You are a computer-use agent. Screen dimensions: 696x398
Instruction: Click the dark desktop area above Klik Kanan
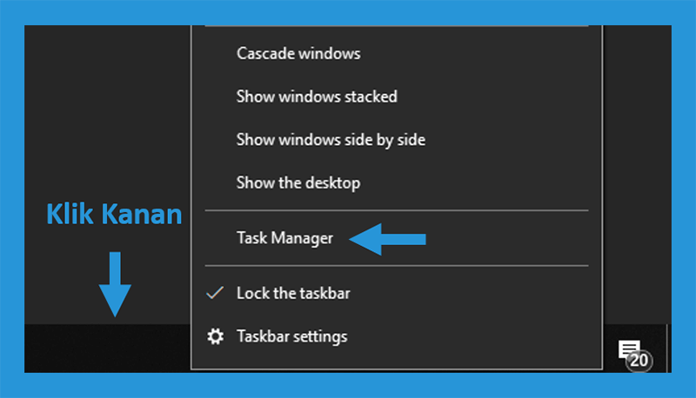click(107, 111)
